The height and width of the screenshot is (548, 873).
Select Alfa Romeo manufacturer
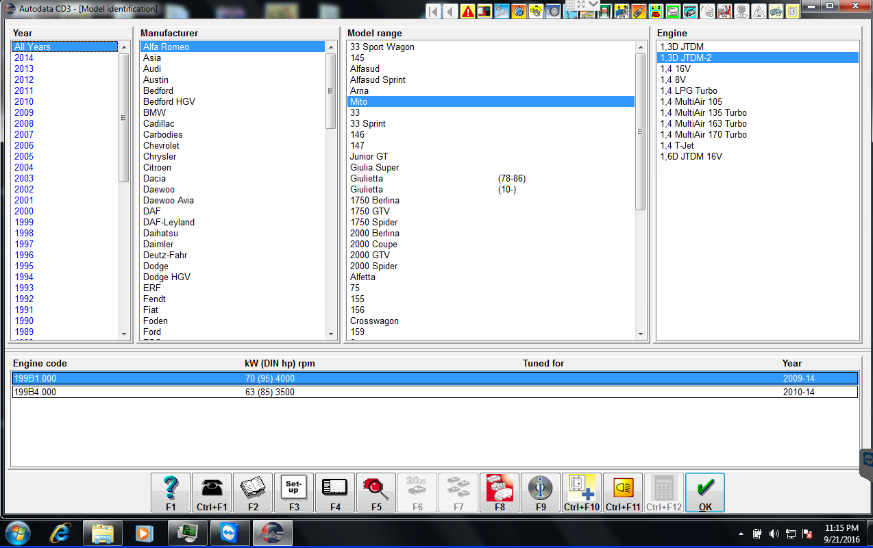pyautogui.click(x=232, y=47)
